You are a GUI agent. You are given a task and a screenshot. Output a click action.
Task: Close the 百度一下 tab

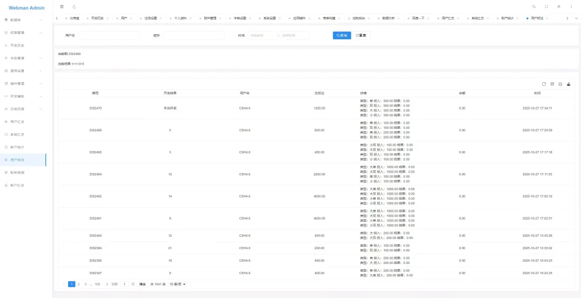pos(428,18)
